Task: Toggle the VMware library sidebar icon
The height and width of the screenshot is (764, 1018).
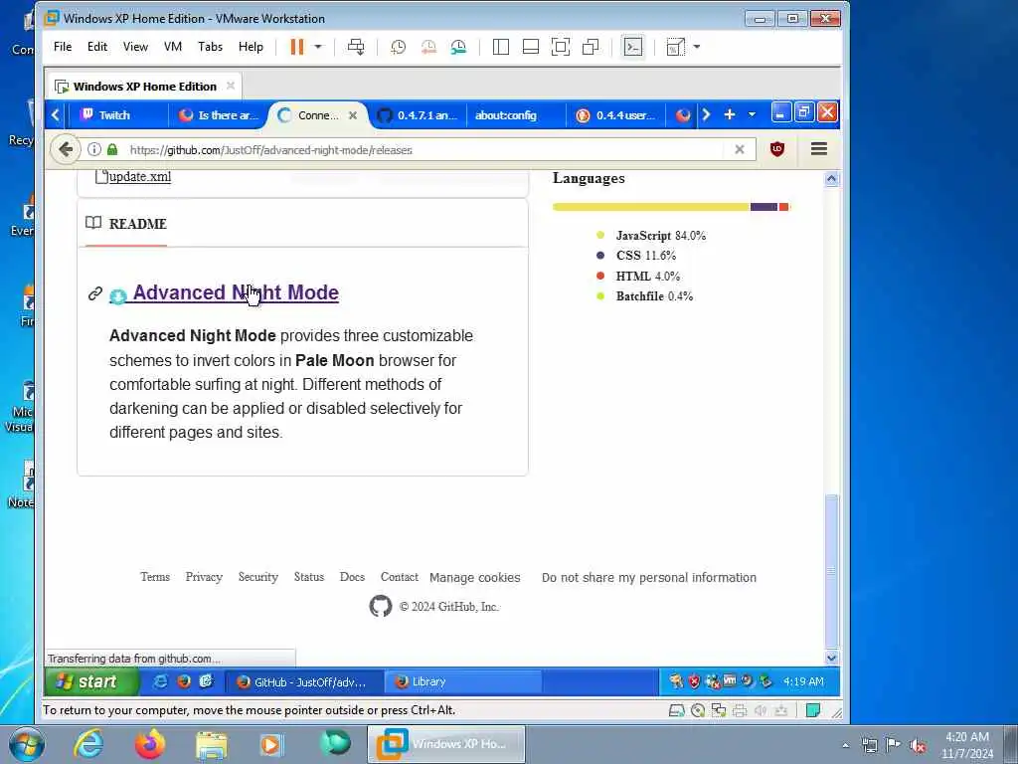Action: click(x=501, y=47)
